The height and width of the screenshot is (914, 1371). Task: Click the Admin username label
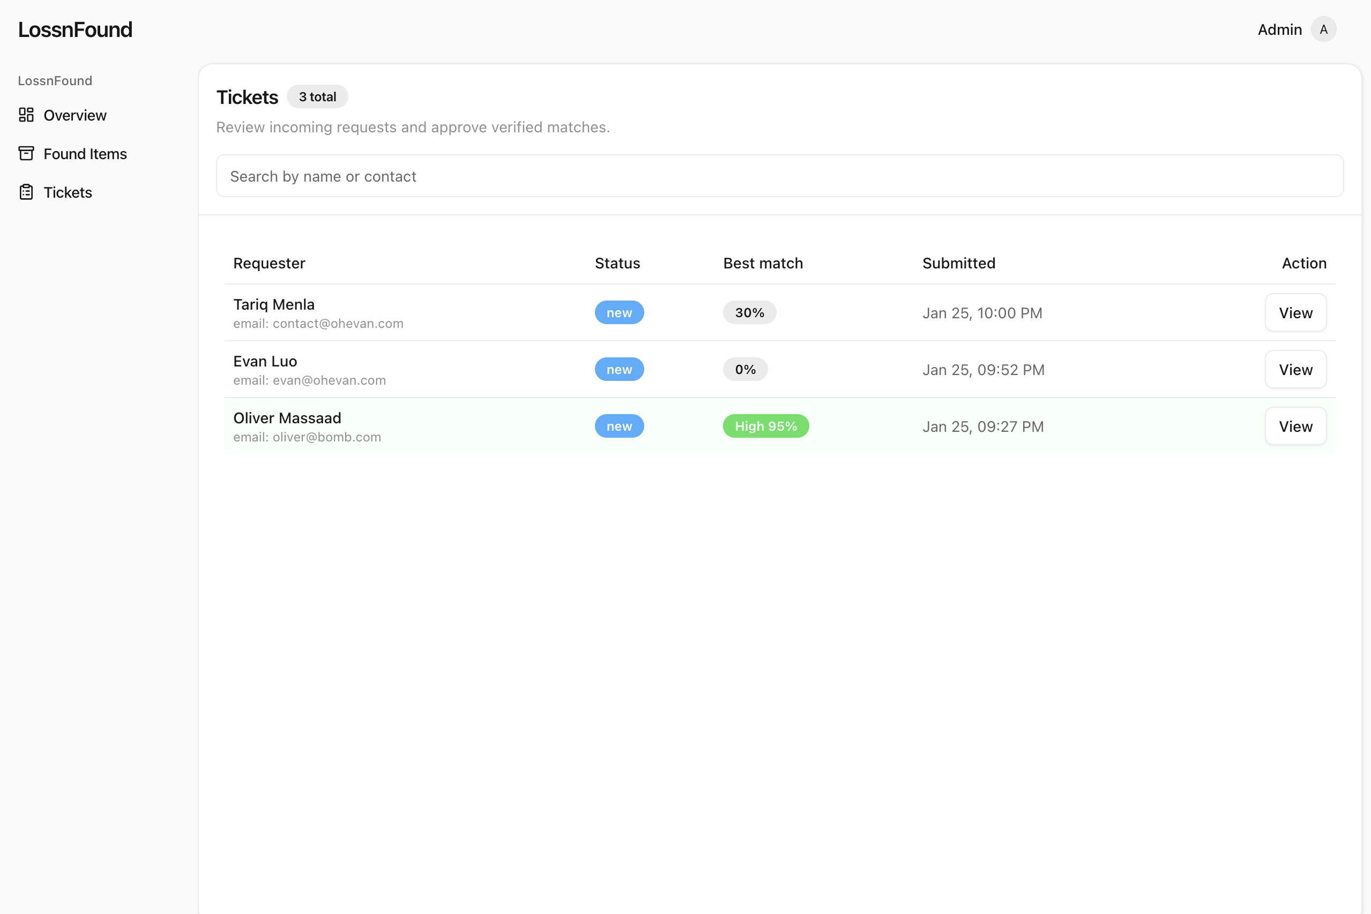(1279, 29)
